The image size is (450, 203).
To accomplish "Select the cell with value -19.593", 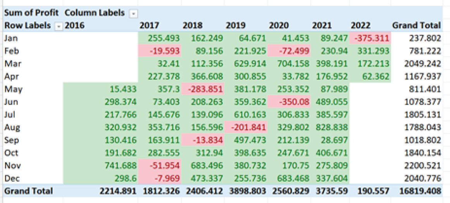I will (x=160, y=51).
